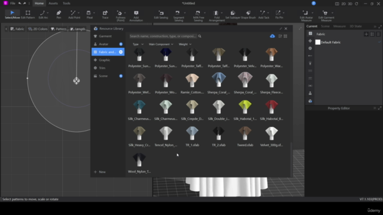Choose the M:N Free Sewing tool
This screenshot has width=383, height=215.
click(198, 16)
